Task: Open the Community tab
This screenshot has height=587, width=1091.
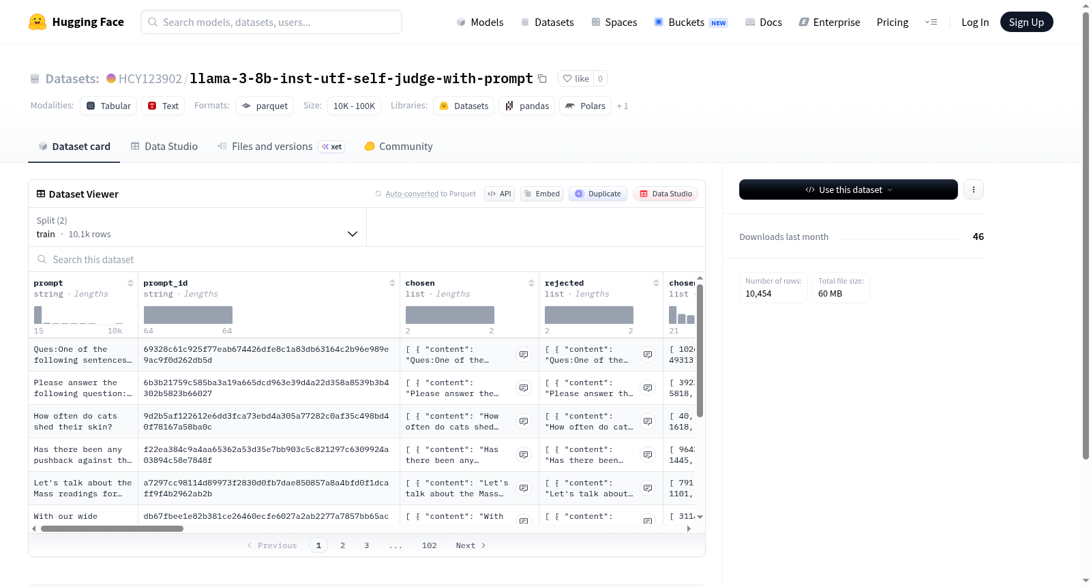Action: click(398, 146)
